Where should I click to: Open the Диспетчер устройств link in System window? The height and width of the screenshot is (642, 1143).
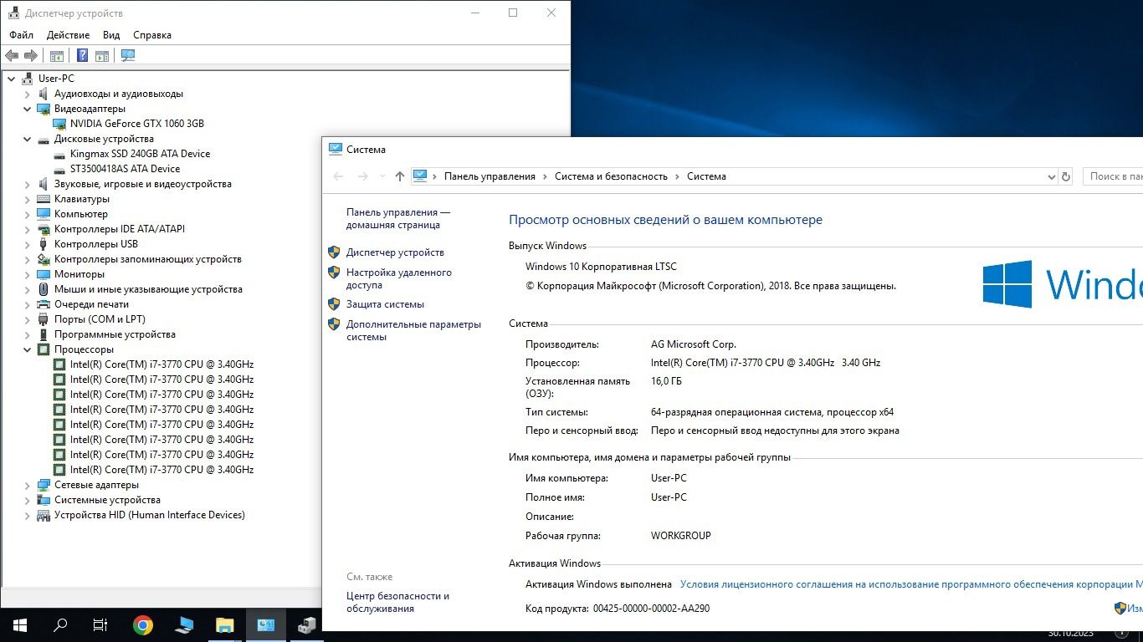click(395, 252)
